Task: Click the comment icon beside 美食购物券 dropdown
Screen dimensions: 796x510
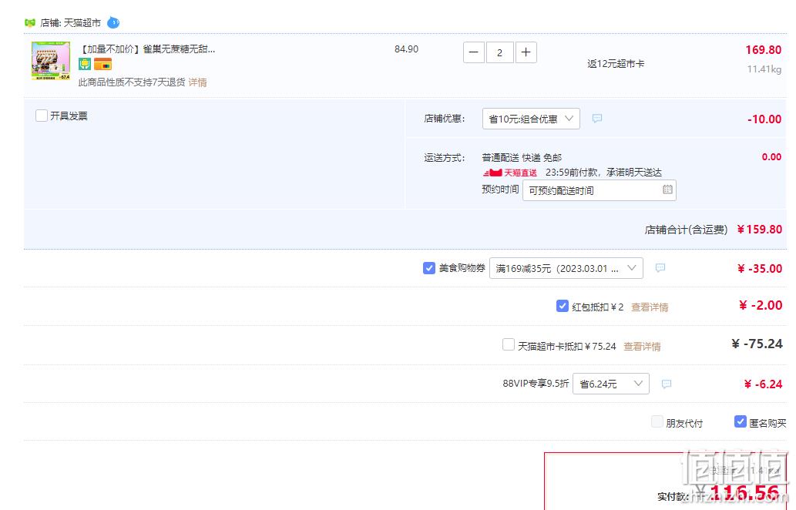Action: pyautogui.click(x=660, y=268)
